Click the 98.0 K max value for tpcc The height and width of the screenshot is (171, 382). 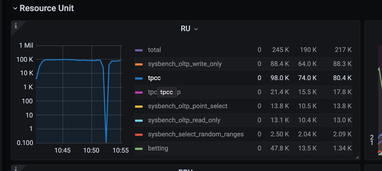280,78
